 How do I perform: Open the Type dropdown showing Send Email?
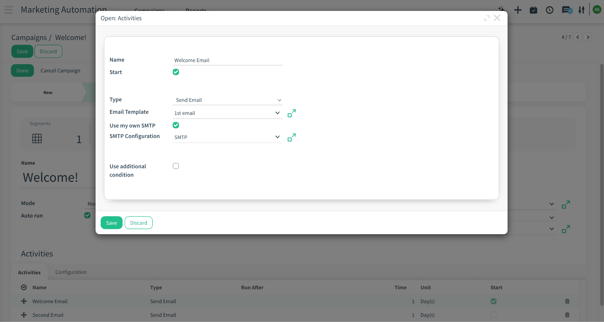coord(227,100)
